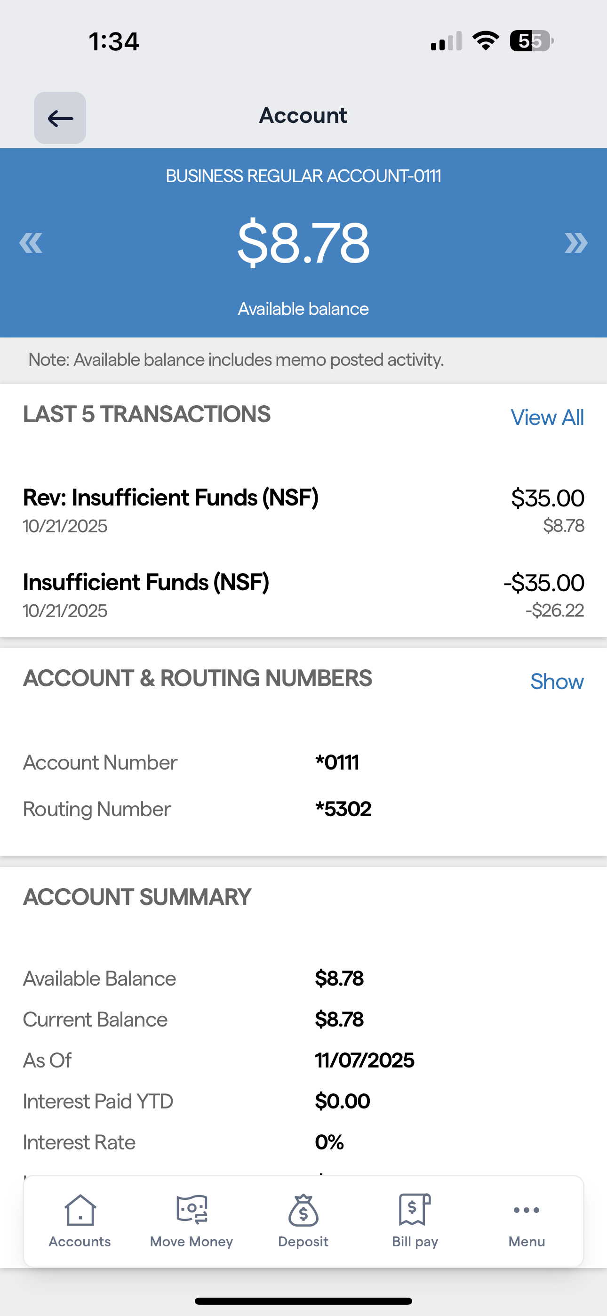Tap the $8.78 available balance amount
The image size is (607, 1316).
click(x=303, y=243)
